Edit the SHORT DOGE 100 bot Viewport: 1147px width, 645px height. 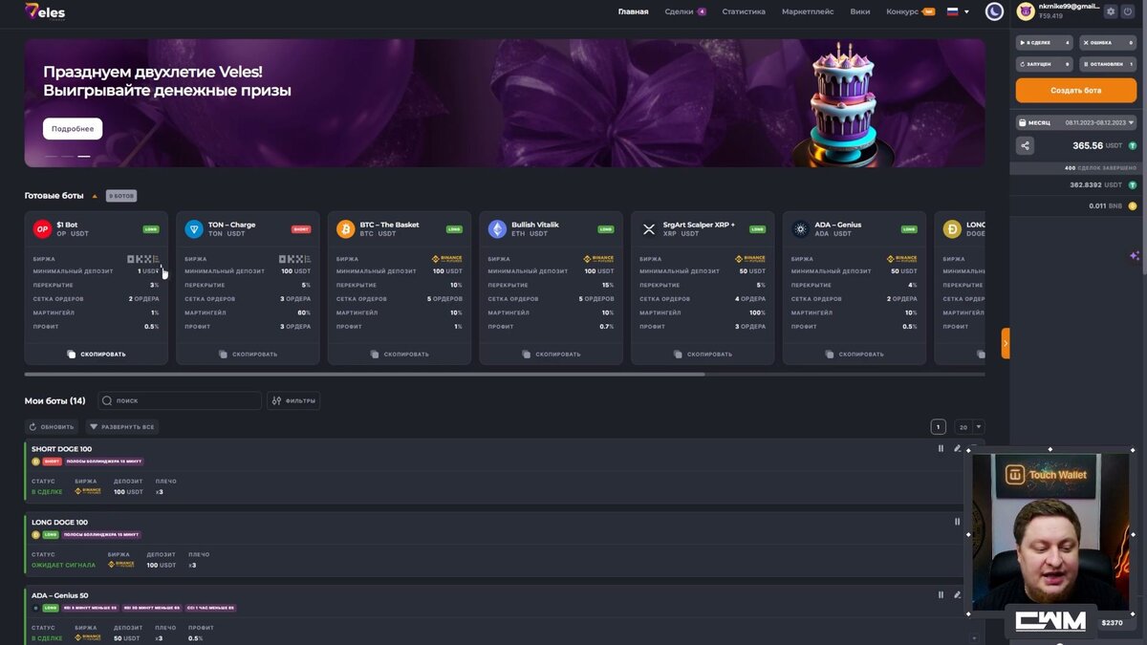[957, 448]
